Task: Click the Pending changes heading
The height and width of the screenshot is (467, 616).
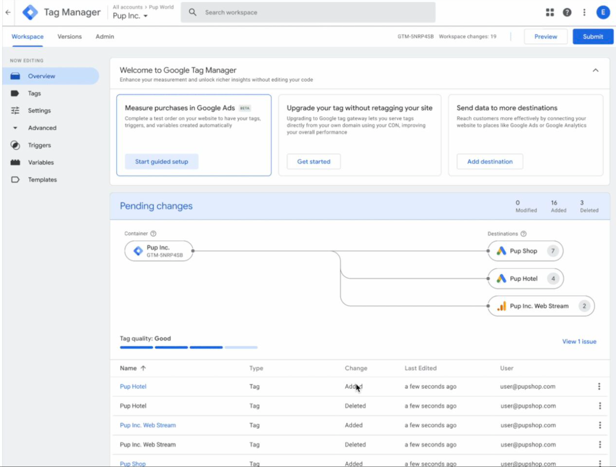Action: point(156,206)
